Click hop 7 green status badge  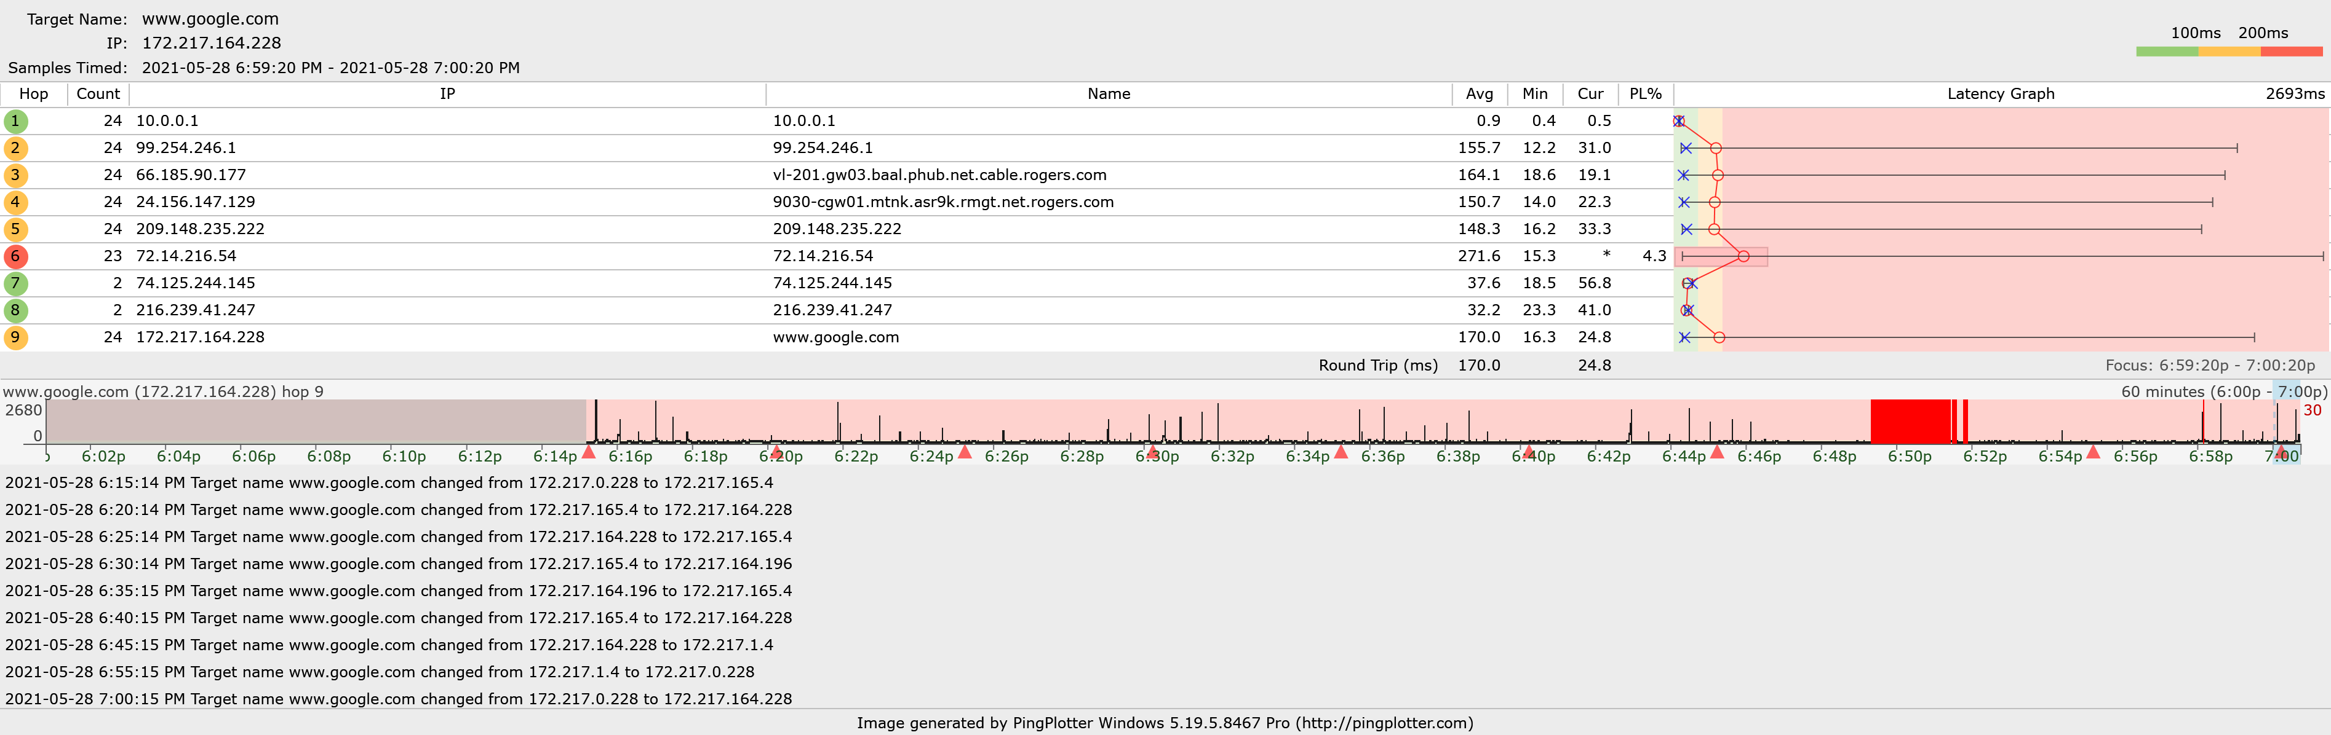pos(15,283)
